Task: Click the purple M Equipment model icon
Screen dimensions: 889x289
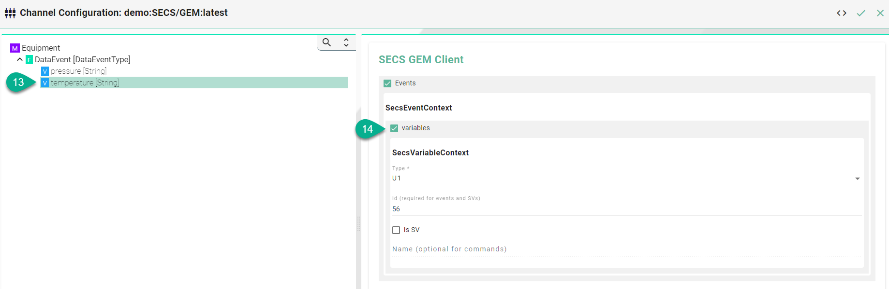Action: click(15, 48)
